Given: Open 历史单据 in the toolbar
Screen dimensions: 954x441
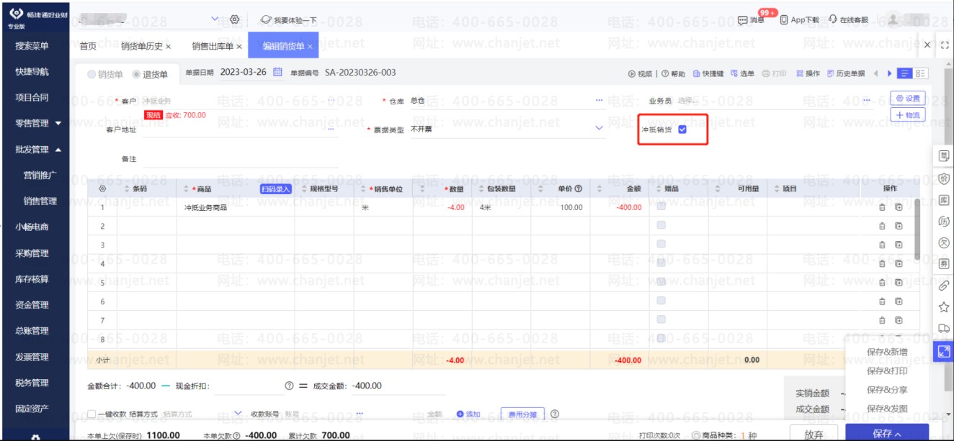Looking at the screenshot, I should click(x=846, y=73).
